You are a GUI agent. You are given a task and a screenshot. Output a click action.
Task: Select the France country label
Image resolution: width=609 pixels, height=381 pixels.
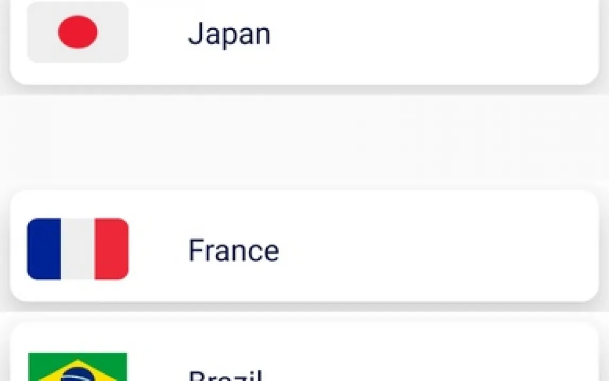click(x=234, y=250)
